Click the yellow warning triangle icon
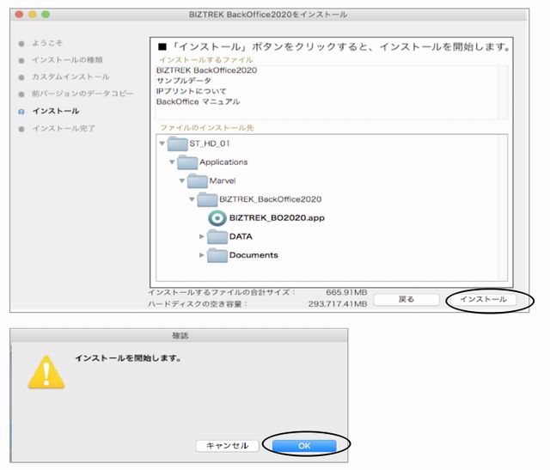 click(x=46, y=370)
